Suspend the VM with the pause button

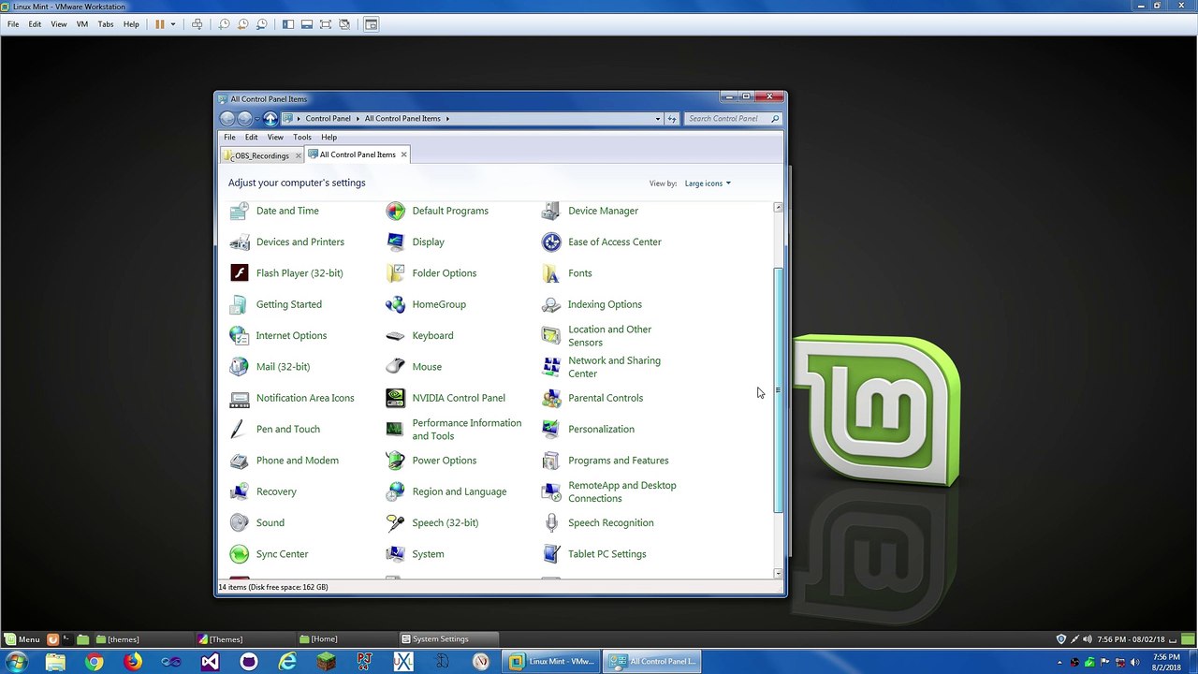click(160, 24)
